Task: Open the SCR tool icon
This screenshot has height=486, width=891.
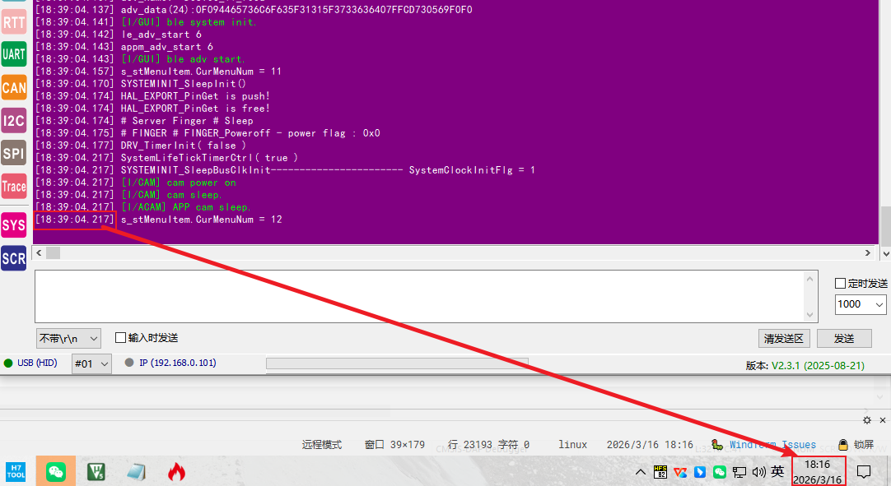Action: click(14, 258)
